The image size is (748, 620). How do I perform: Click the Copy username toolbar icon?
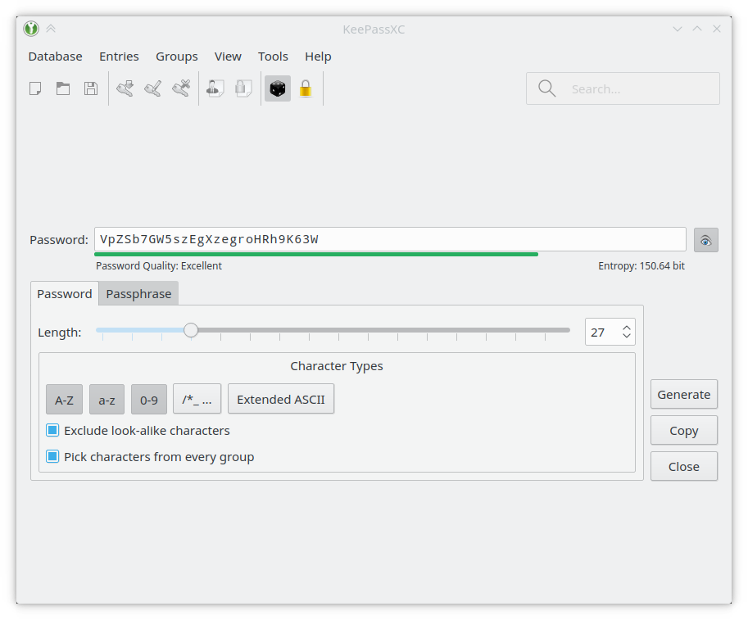pos(215,88)
